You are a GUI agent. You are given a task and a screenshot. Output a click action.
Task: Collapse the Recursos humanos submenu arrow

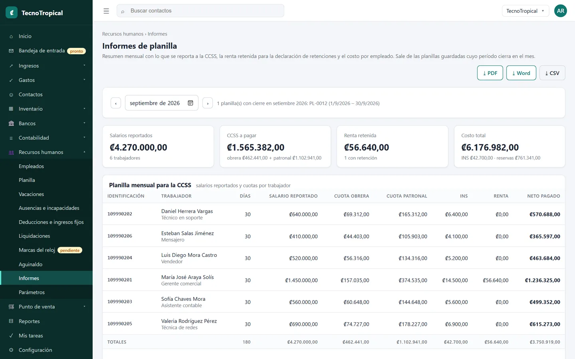[84, 152]
